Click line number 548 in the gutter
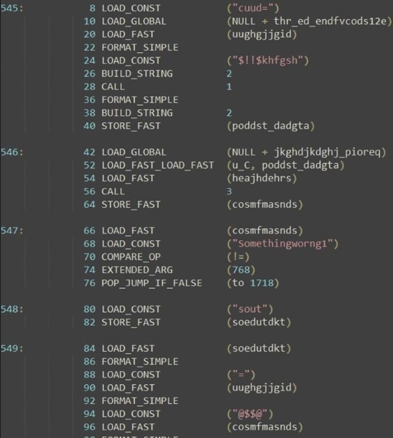This screenshot has height=438, width=393. (x=11, y=309)
